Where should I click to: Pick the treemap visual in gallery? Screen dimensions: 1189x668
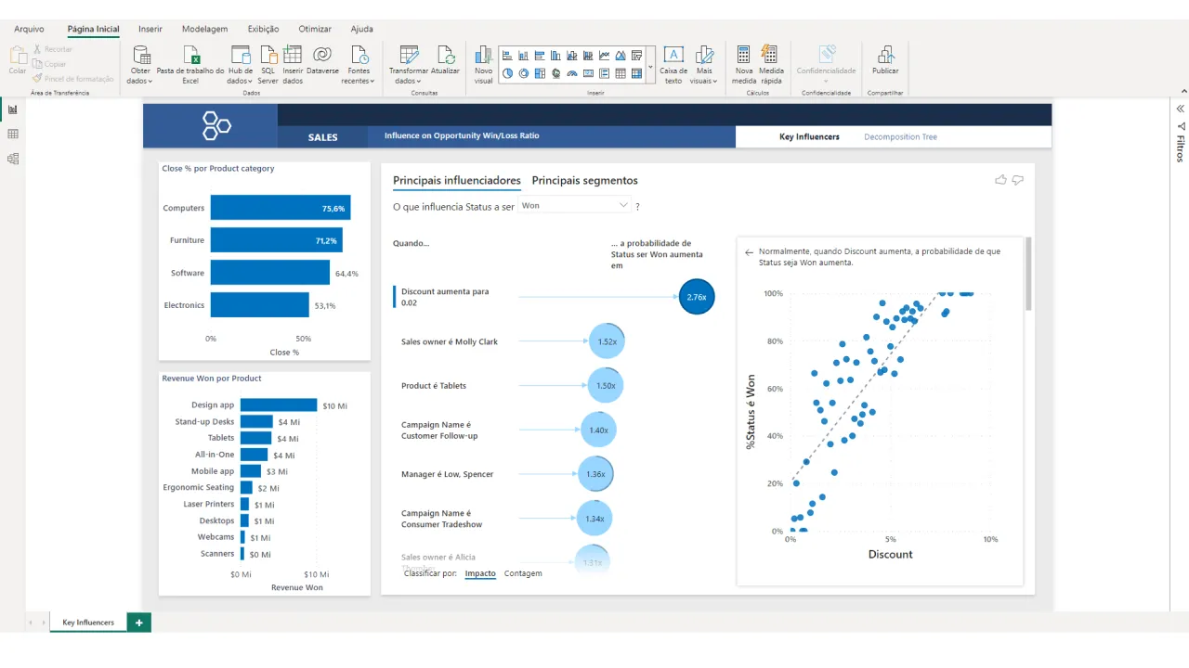coord(541,73)
